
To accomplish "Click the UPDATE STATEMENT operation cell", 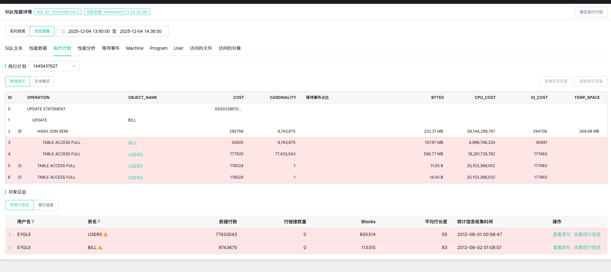I will [x=46, y=109].
